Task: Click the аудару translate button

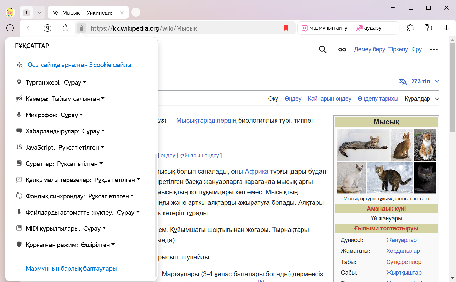Action: pos(369,28)
